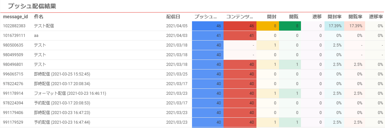Click the 17.39% 開封率 cell
This screenshot has width=385, height=128.
(x=335, y=26)
